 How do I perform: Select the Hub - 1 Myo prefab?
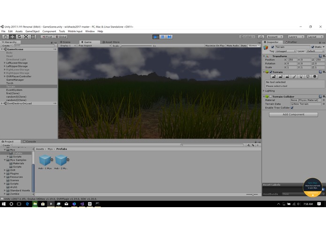tap(45, 162)
